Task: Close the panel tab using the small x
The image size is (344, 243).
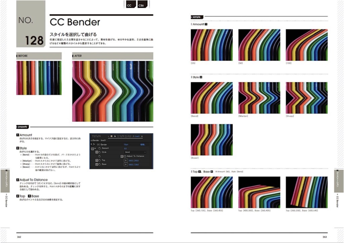Action: click(108, 136)
